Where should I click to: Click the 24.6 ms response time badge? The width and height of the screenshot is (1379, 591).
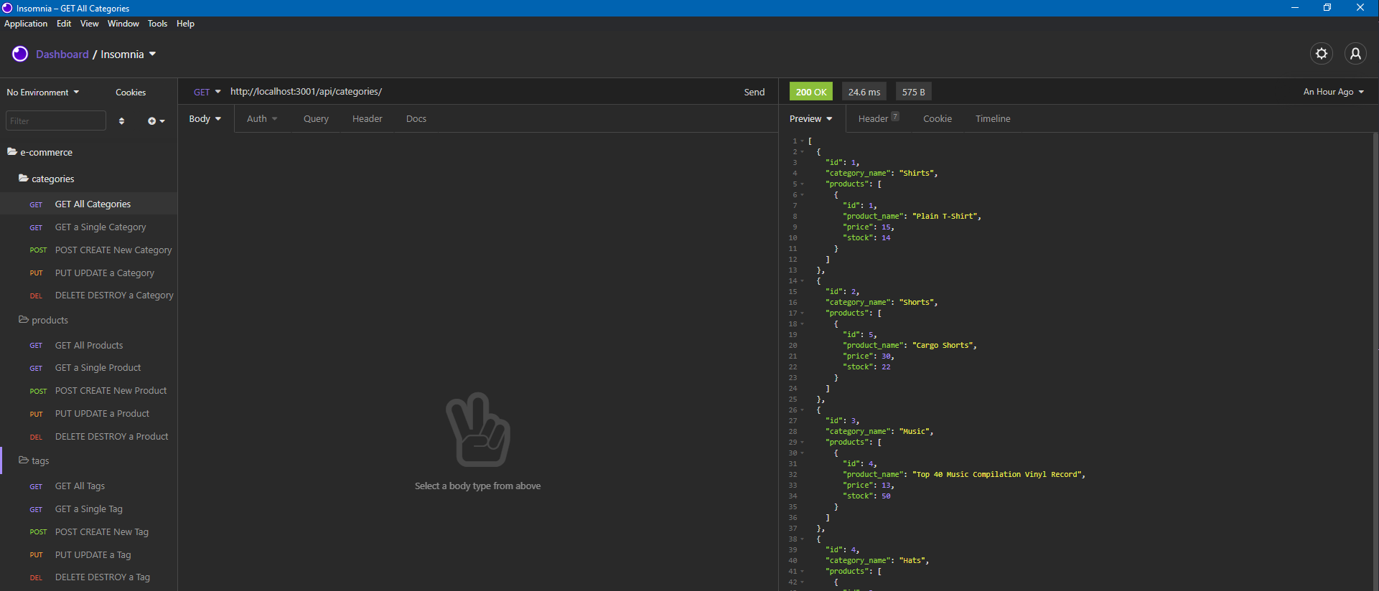[x=864, y=92]
